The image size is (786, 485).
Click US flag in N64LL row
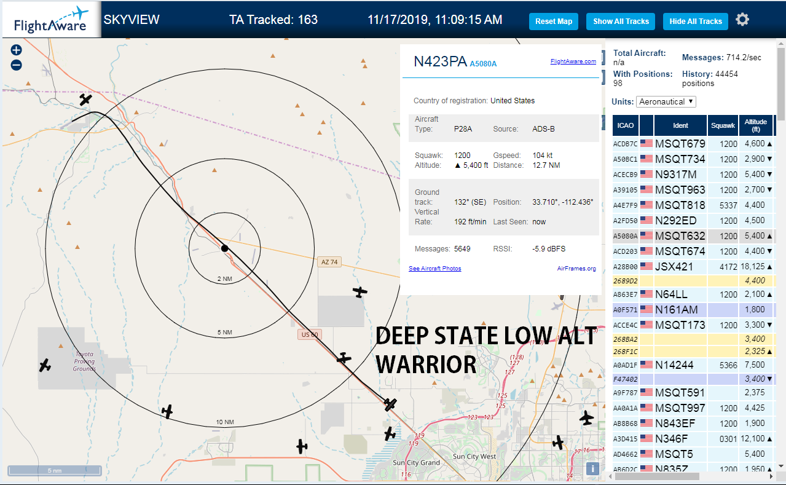(646, 294)
